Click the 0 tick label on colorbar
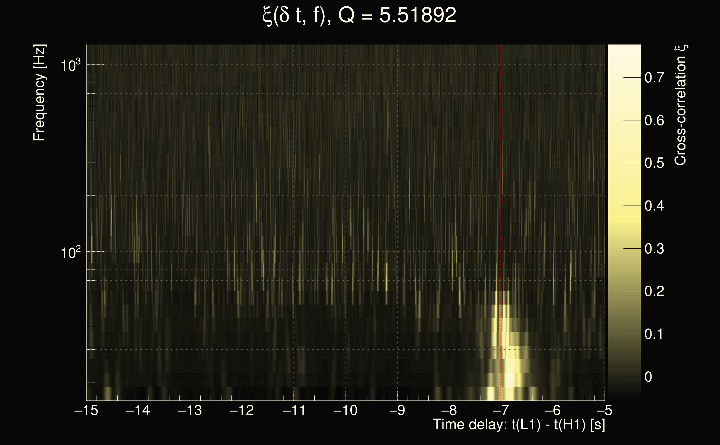The height and width of the screenshot is (445, 720). pyautogui.click(x=648, y=377)
